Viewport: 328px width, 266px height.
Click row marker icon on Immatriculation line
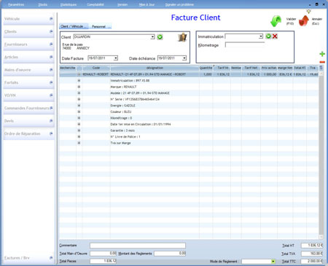79,80
